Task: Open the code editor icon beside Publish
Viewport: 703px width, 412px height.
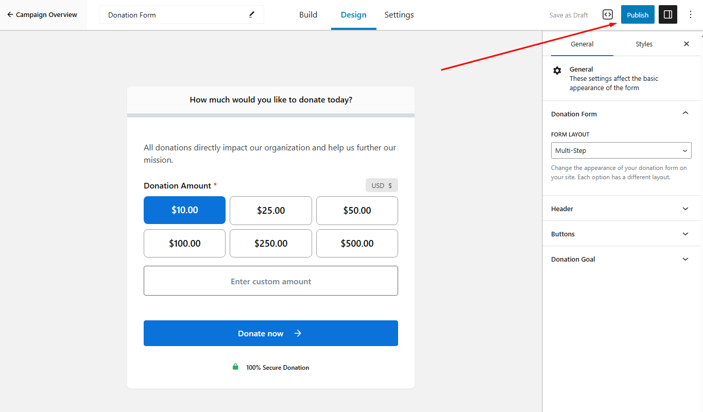Action: point(608,14)
